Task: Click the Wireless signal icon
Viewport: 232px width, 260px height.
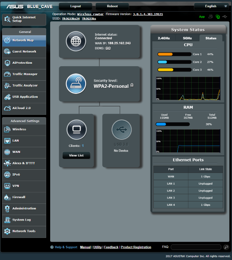Action: point(7,129)
